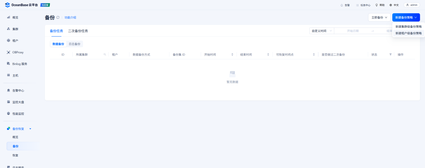Sort by 开始时间 column arrows
The width and height of the screenshot is (425, 168).
coord(232,55)
